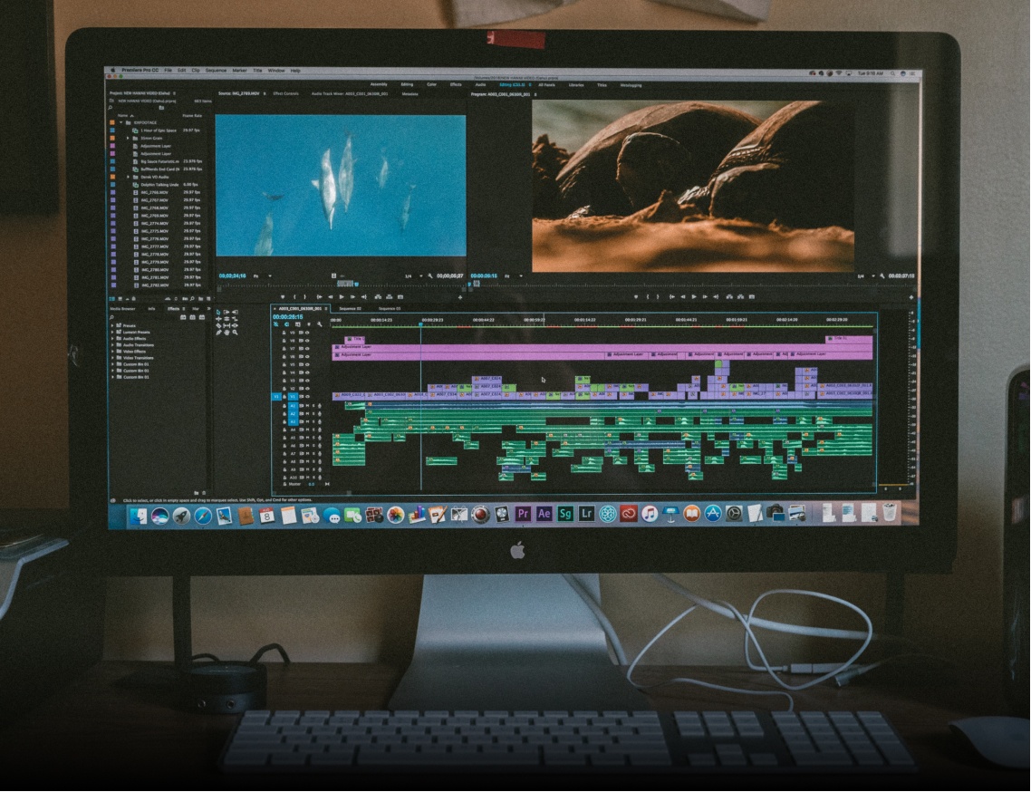Screen dimensions: 1031x792
Task: Choose the Zoom tool magnifier icon
Action: [236, 333]
